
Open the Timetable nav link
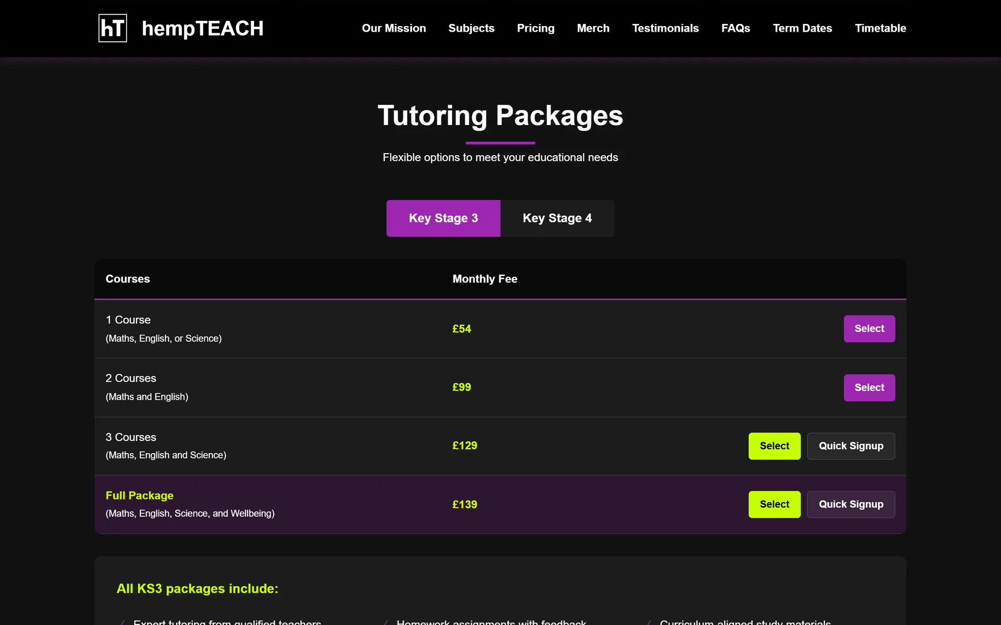(x=881, y=28)
